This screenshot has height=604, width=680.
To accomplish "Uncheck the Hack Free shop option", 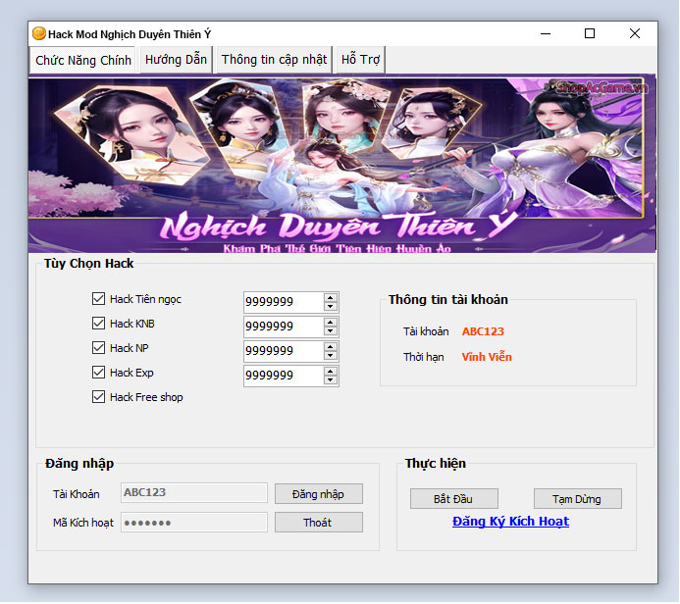I will click(x=98, y=397).
